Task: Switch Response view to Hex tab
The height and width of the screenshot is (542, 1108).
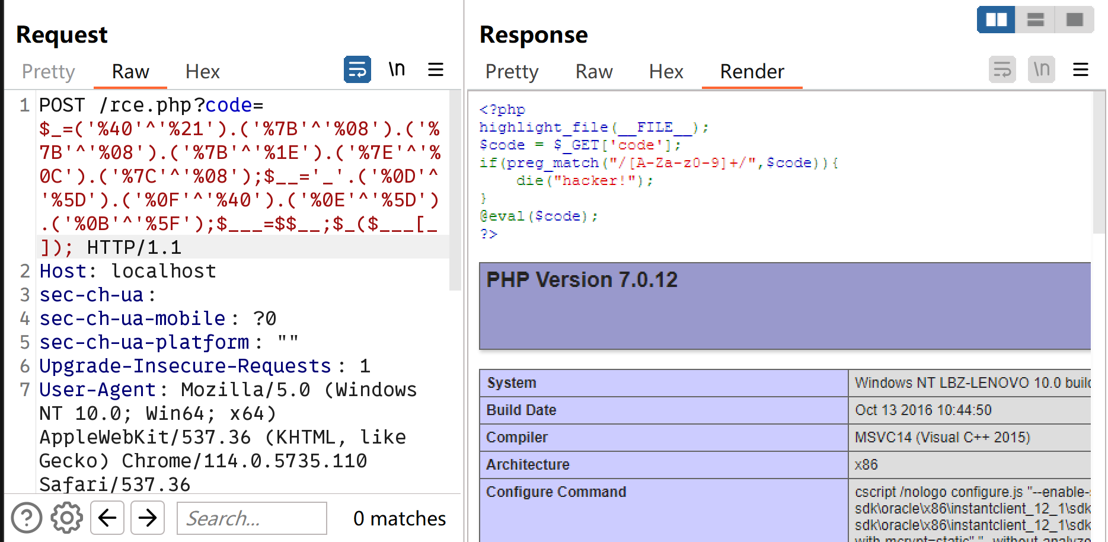Action: pos(666,72)
